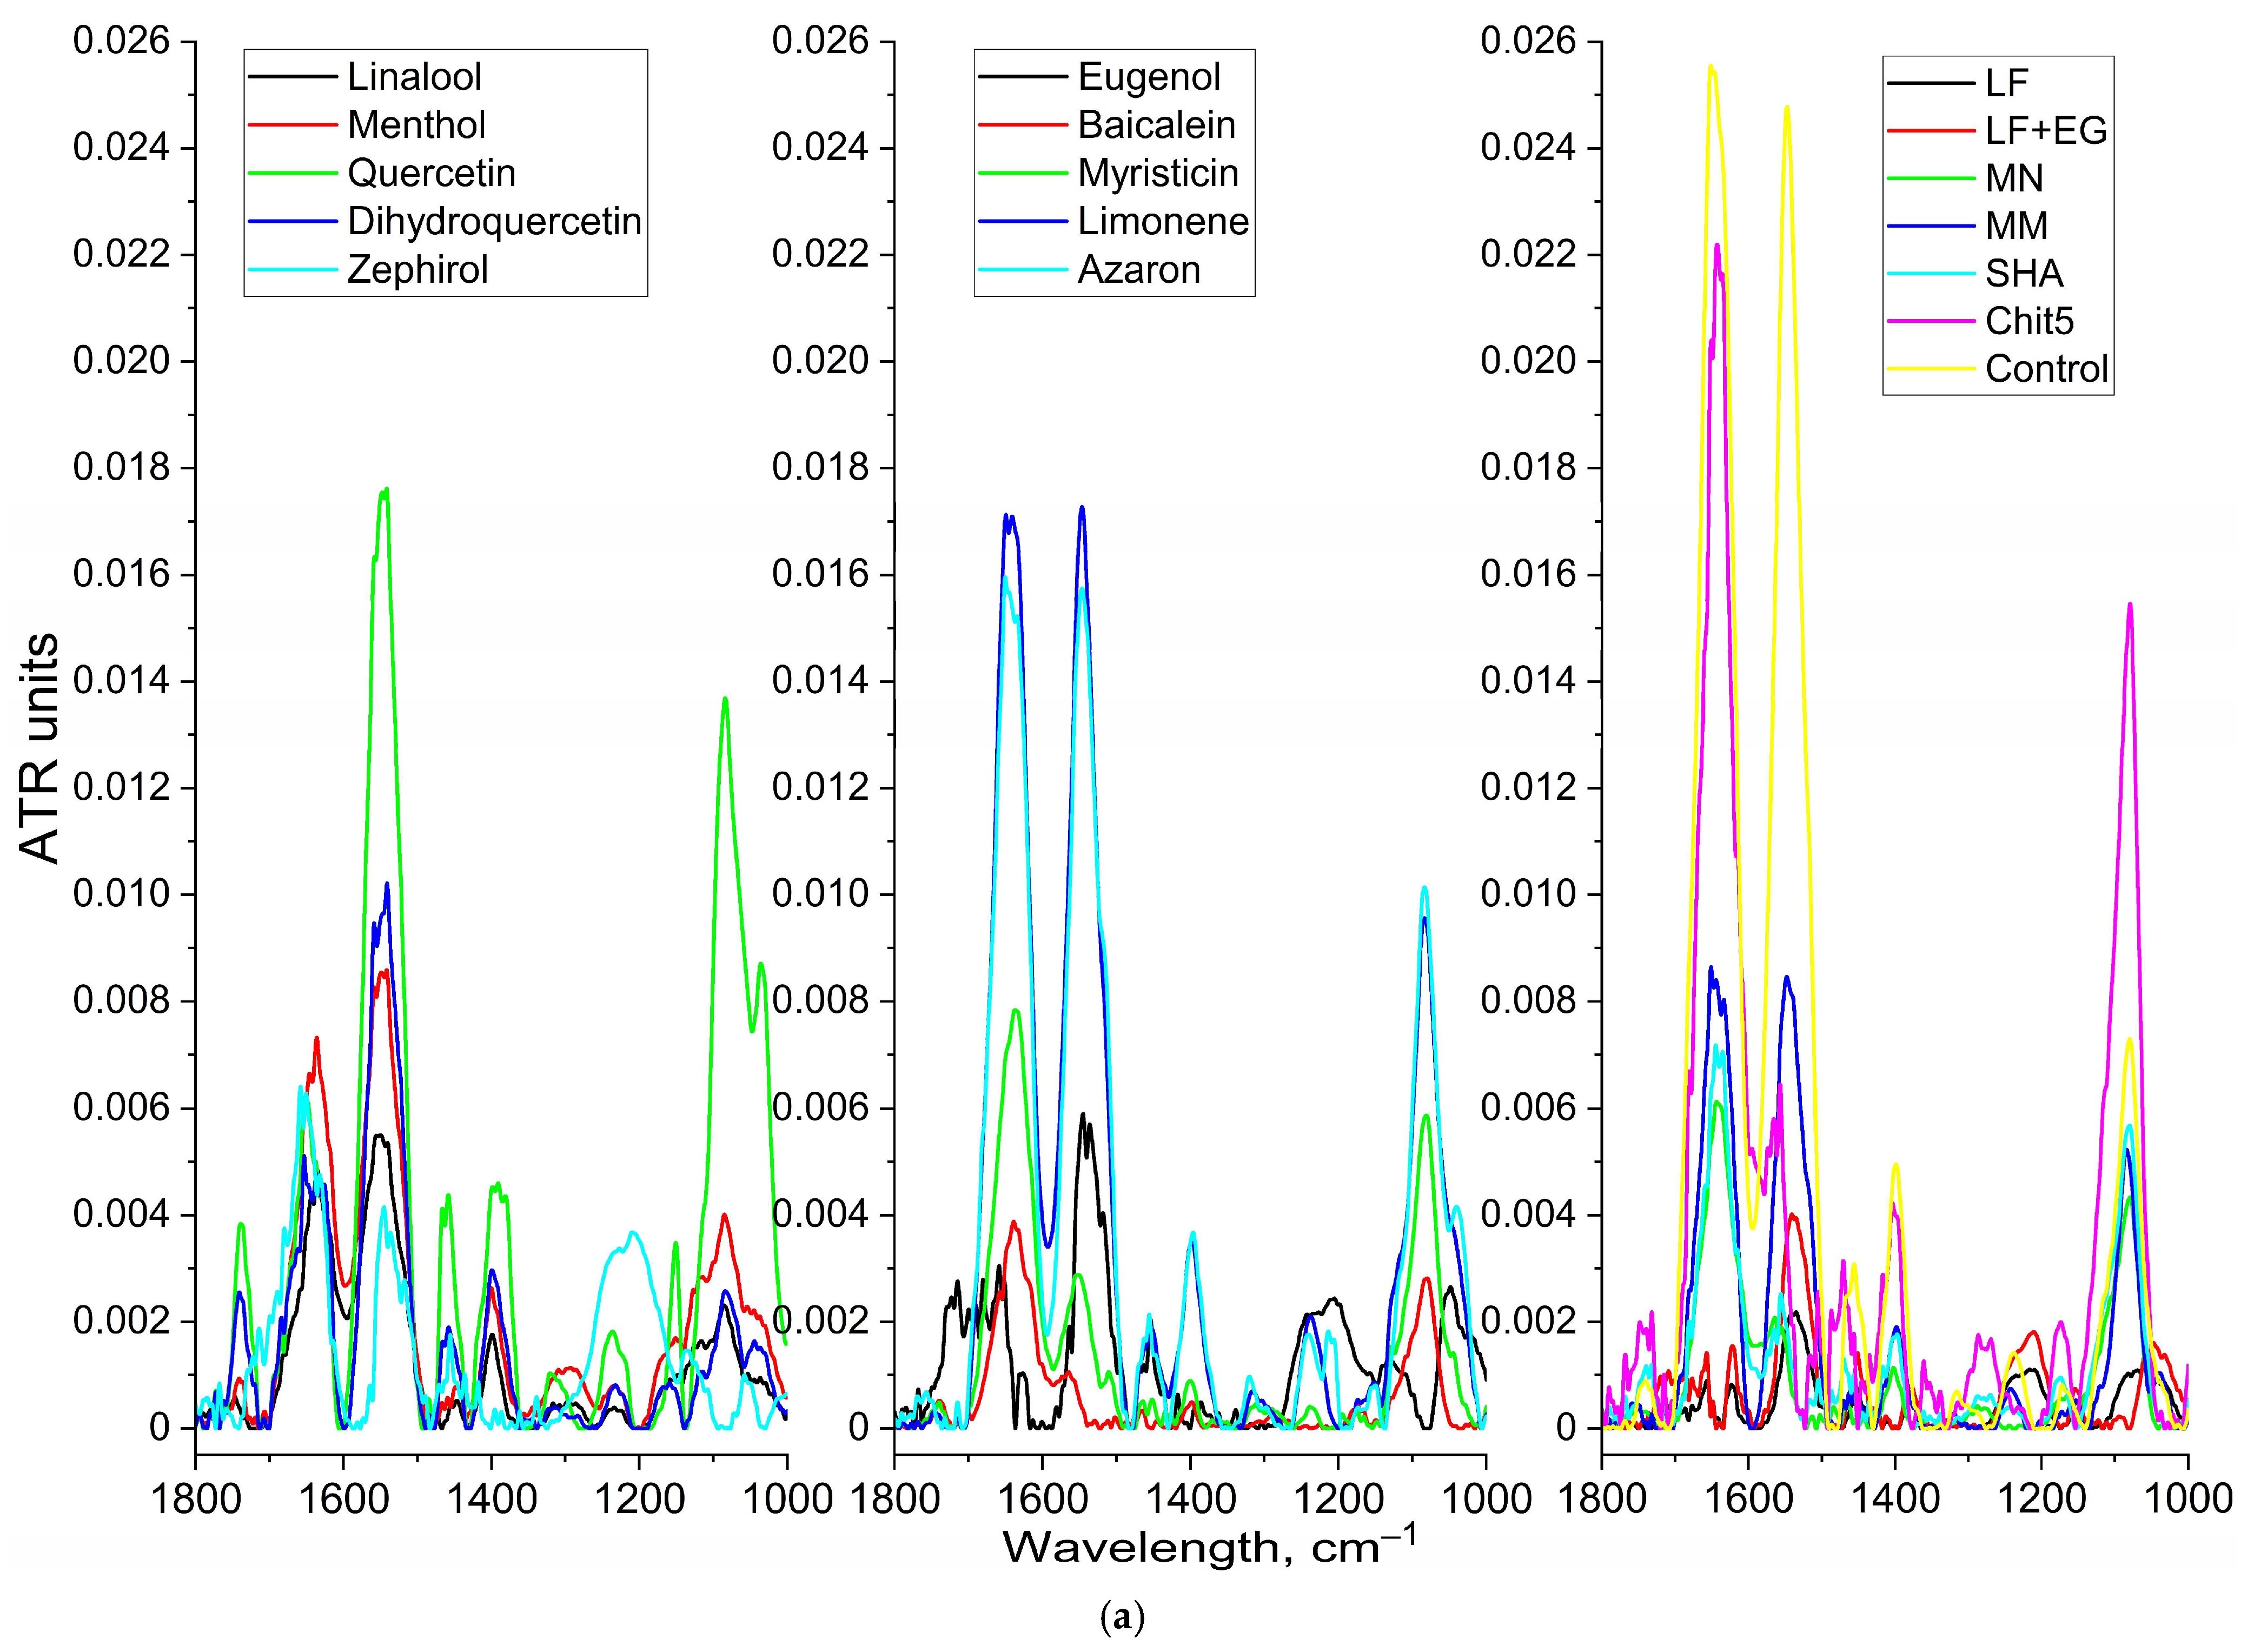Click the Wavelength, cm⁻¹ axis title
The width and height of the screenshot is (2254, 1652).
[1209, 1547]
